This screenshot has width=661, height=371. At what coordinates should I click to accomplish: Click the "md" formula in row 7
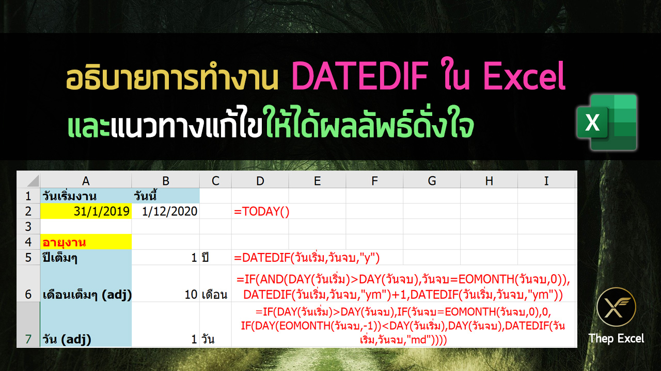tap(403, 326)
